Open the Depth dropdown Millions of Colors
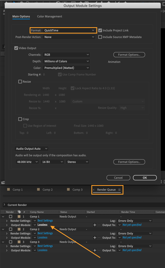Viewport: 165px width, 268px height. tap(66, 61)
